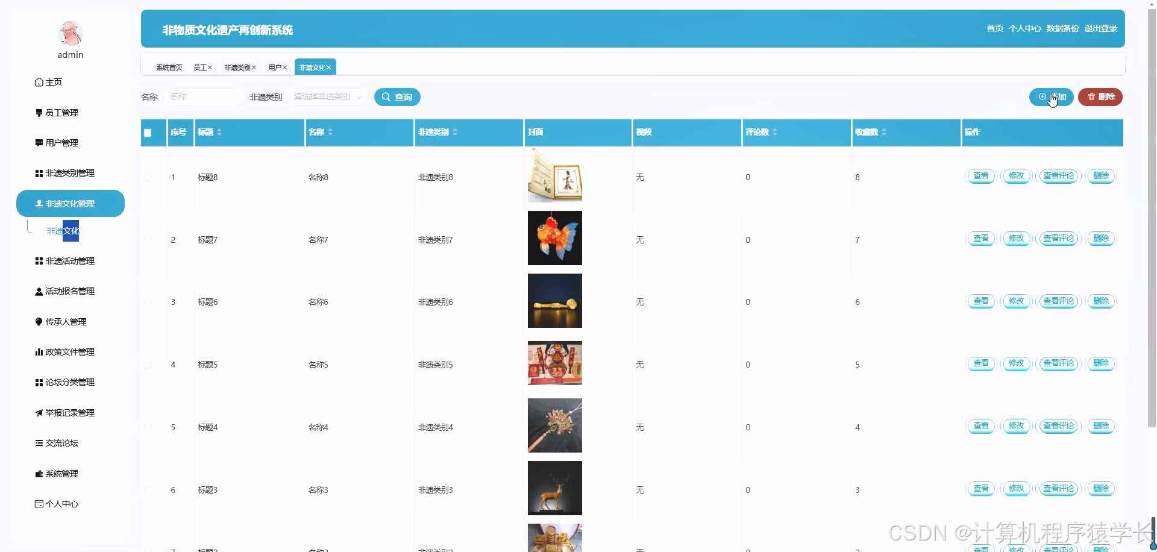Select the 非遗文化 submenu item in sidebar

click(x=63, y=231)
